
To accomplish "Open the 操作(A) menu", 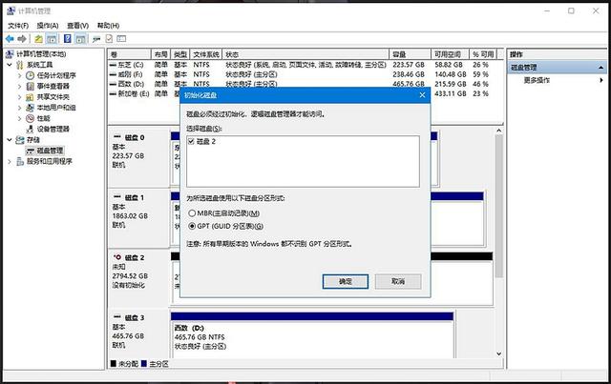I will (x=48, y=26).
